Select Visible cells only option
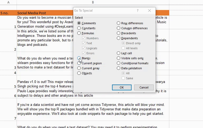The image size is (203, 128). pos(119,58)
